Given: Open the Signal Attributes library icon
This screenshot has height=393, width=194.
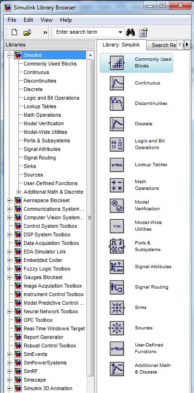Looking at the screenshot, I should [117, 267].
